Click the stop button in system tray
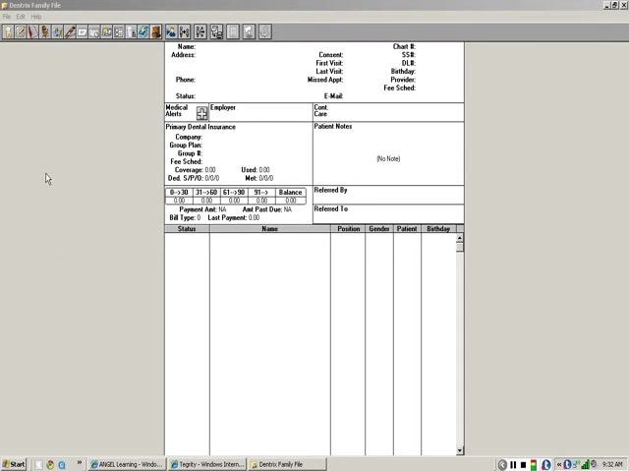The image size is (629, 472). click(523, 465)
